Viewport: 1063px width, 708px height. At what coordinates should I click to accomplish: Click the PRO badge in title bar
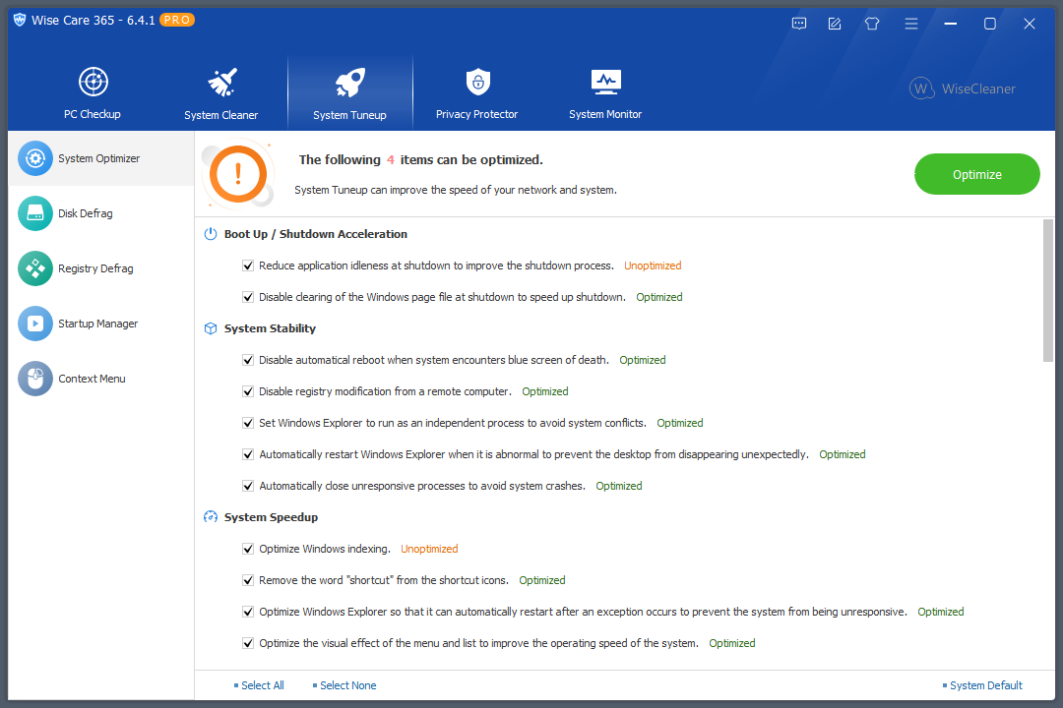pyautogui.click(x=177, y=21)
